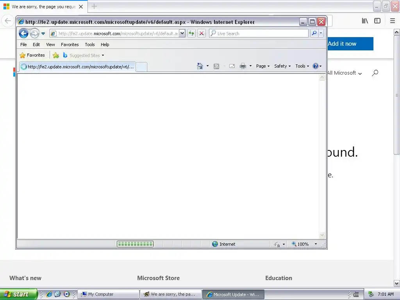Open the Safety command bar menu
This screenshot has width=400, height=300.
pyautogui.click(x=282, y=66)
